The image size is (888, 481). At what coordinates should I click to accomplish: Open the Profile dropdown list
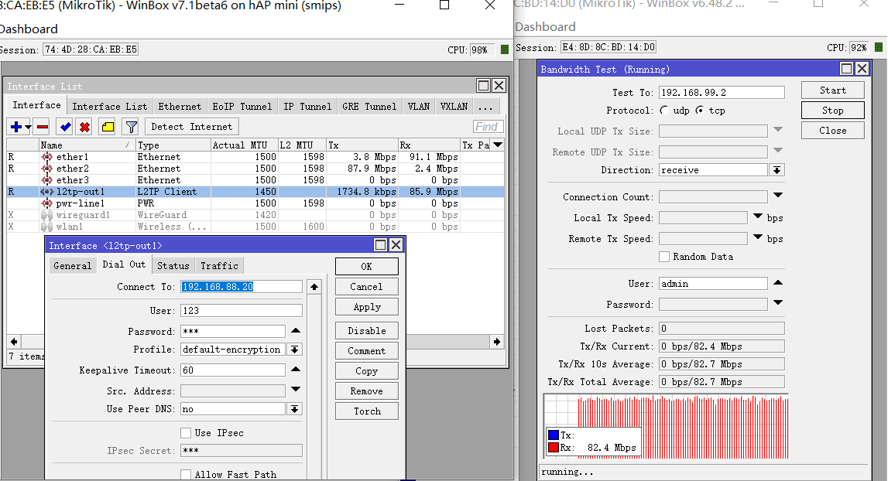click(x=294, y=350)
